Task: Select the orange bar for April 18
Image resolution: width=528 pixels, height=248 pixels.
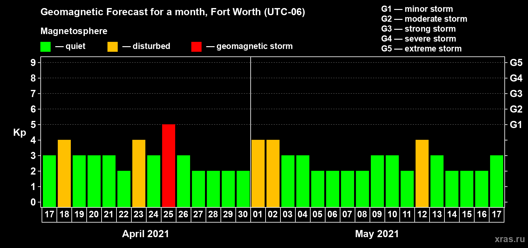Action: click(x=64, y=173)
